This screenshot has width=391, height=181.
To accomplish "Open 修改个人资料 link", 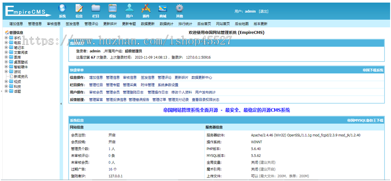I will (x=181, y=92).
